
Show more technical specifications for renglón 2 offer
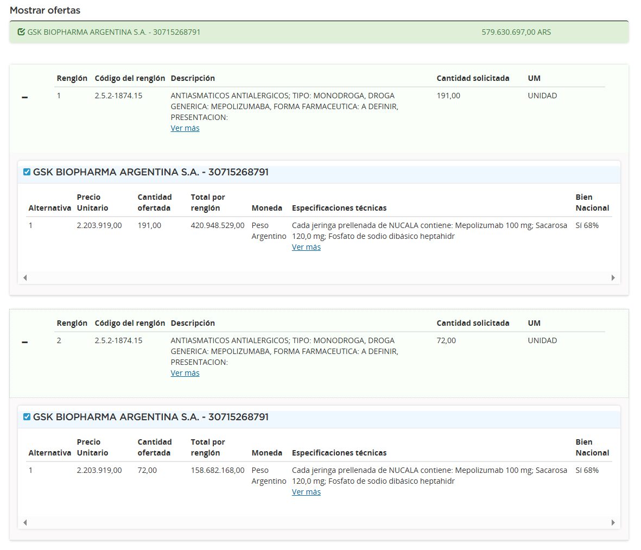(306, 492)
